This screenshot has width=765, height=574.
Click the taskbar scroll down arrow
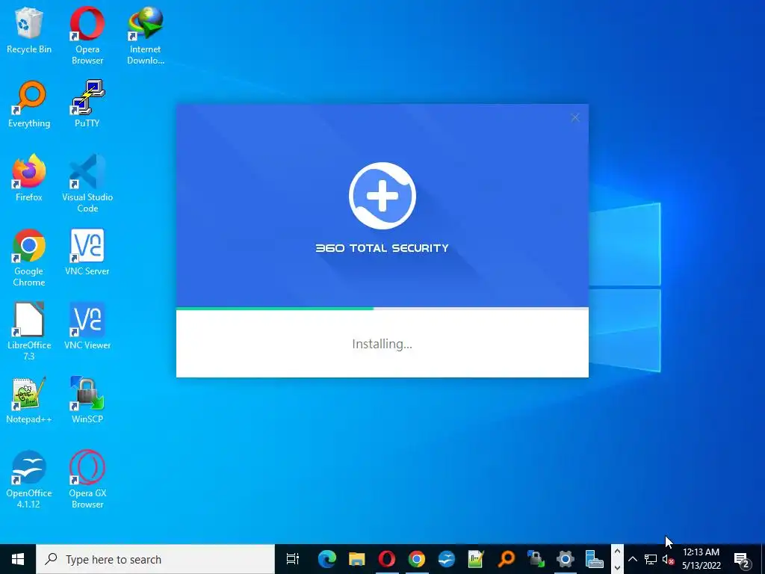point(617,567)
